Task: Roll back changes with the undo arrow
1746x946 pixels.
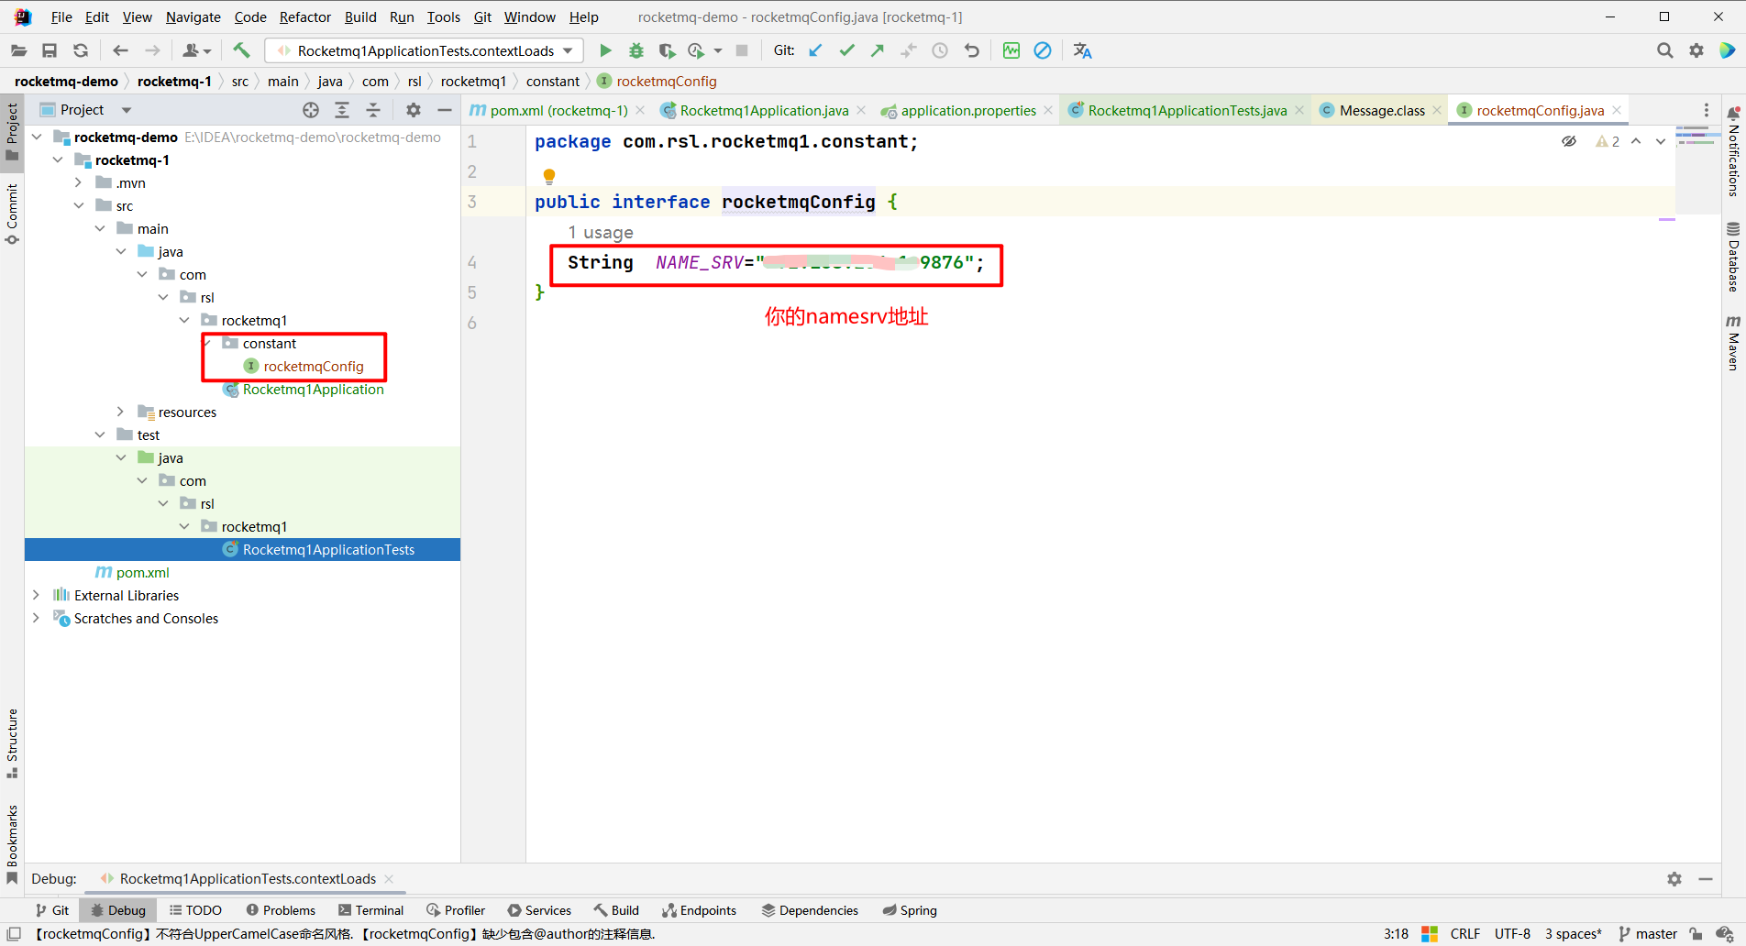Action: pyautogui.click(x=972, y=50)
